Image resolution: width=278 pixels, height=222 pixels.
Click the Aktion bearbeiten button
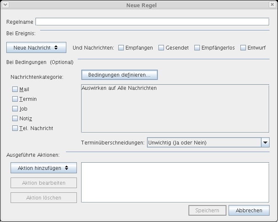click(x=44, y=183)
